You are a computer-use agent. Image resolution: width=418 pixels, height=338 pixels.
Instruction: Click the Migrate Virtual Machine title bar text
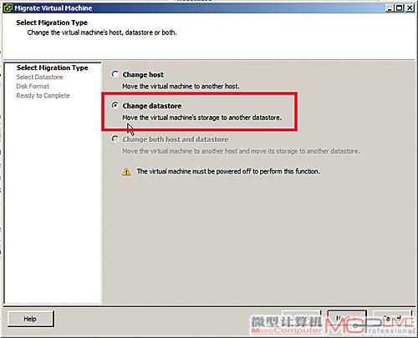coord(54,8)
